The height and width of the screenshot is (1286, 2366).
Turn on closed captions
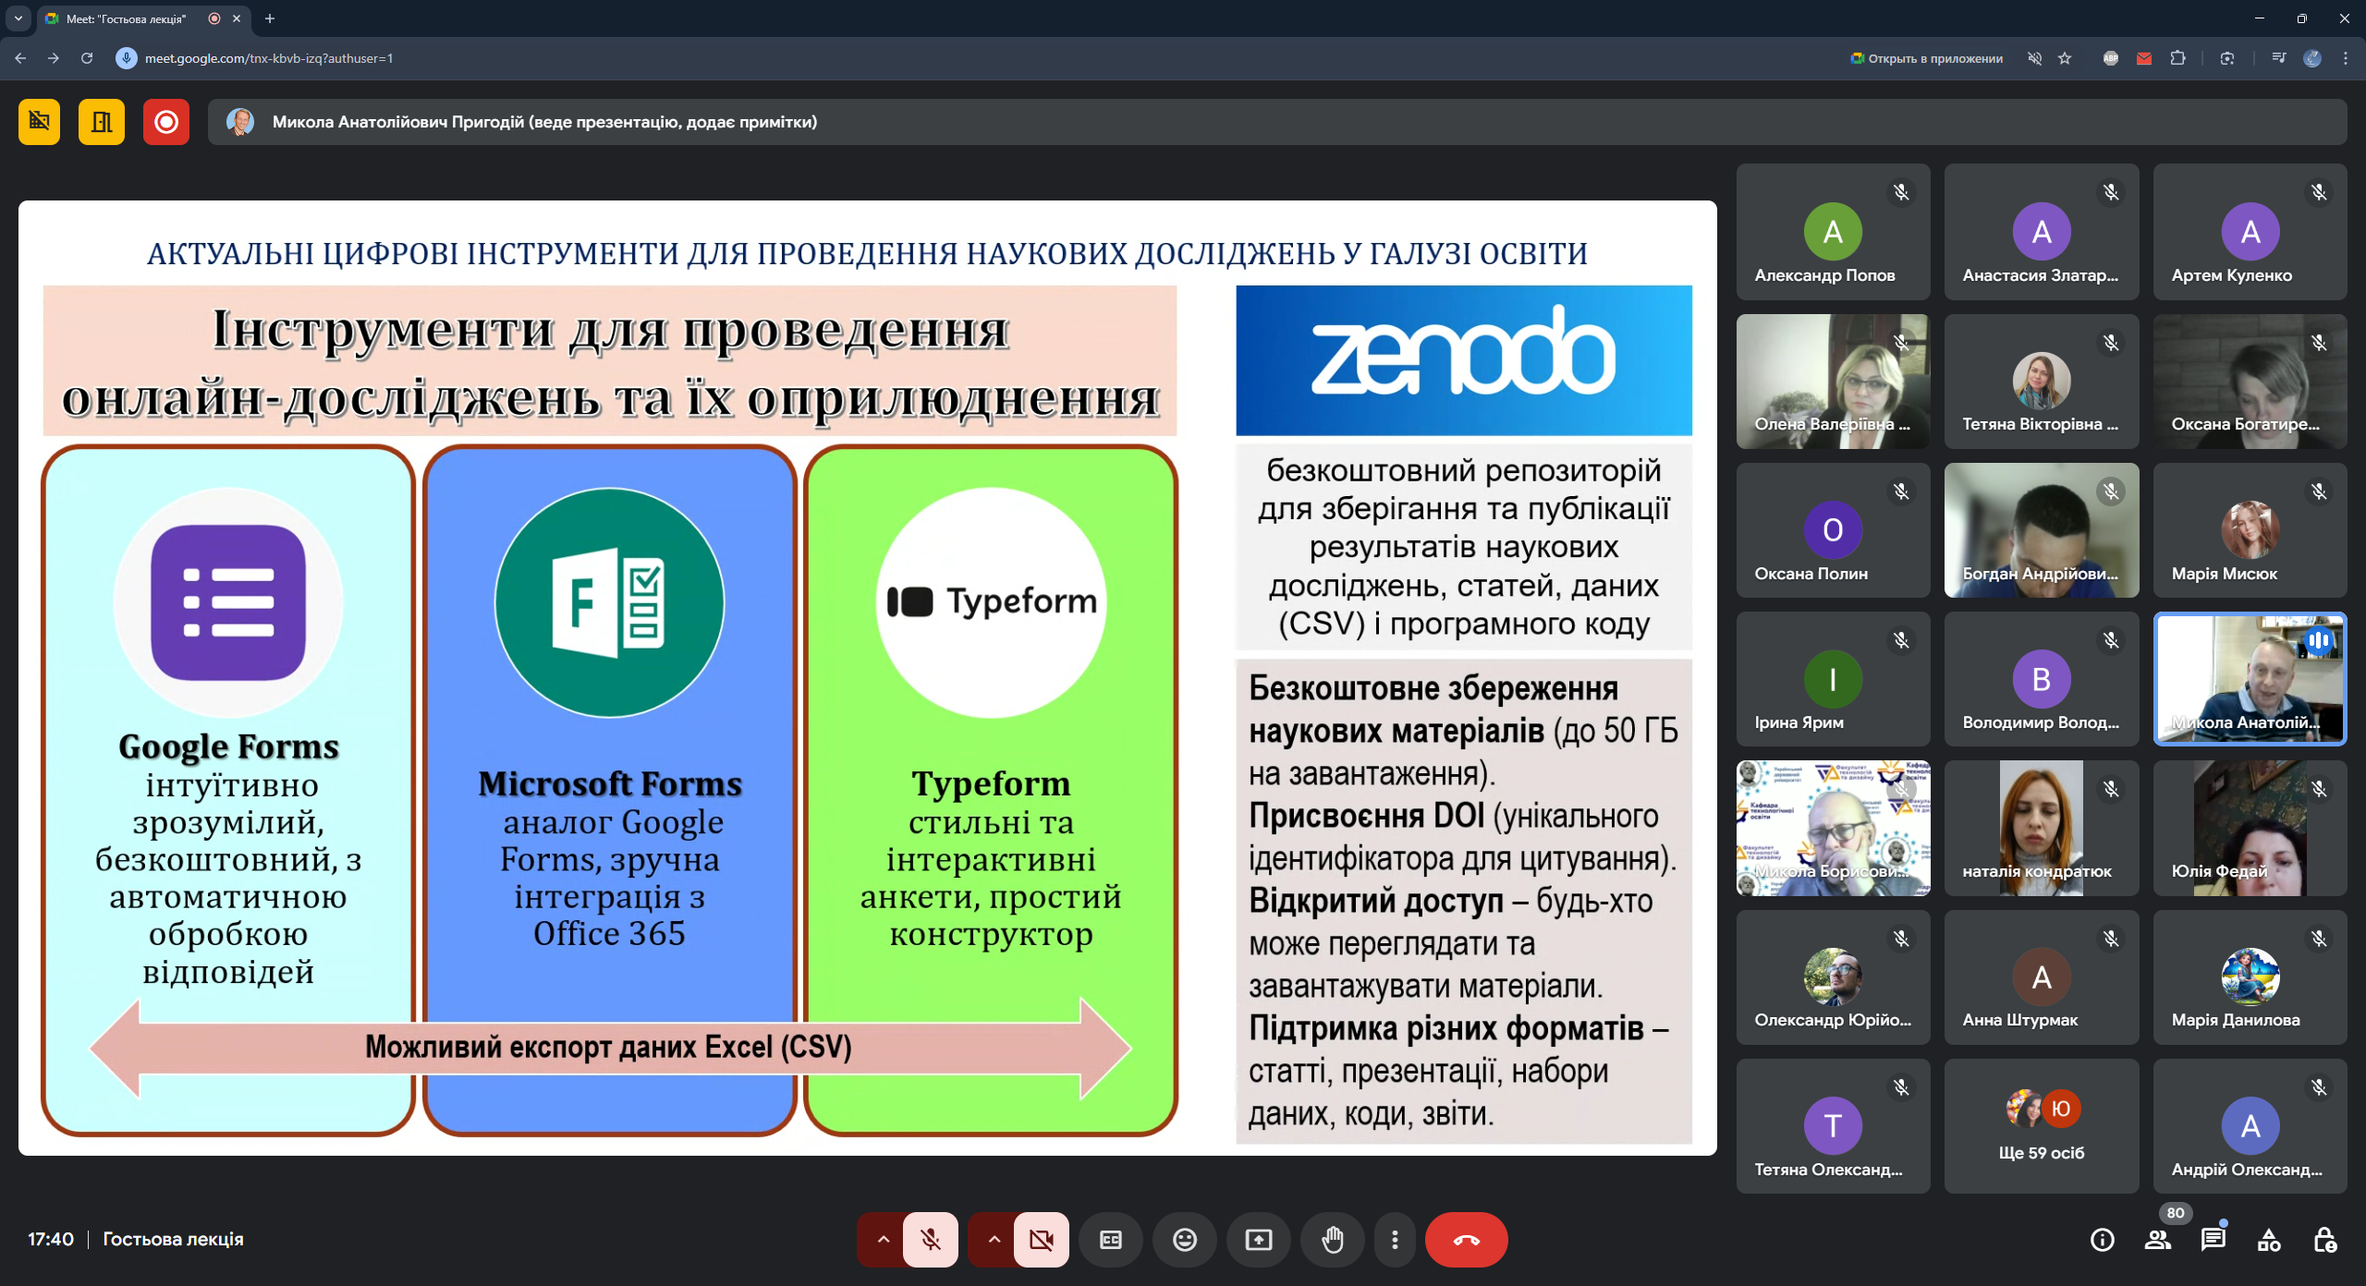(x=1111, y=1240)
